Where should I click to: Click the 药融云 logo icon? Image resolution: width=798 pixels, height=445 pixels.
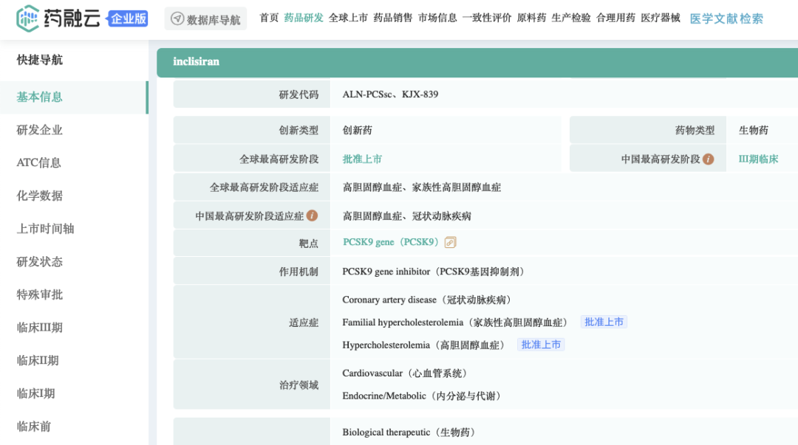coord(27,18)
